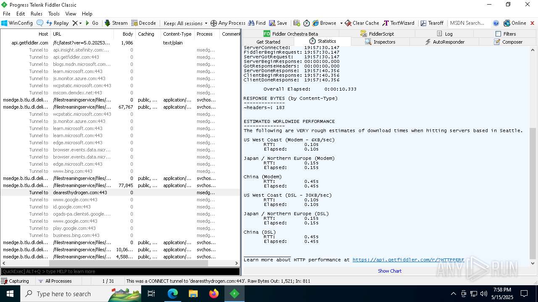Open the View menu
Viewport: 538px width, 302px height.
(71, 14)
